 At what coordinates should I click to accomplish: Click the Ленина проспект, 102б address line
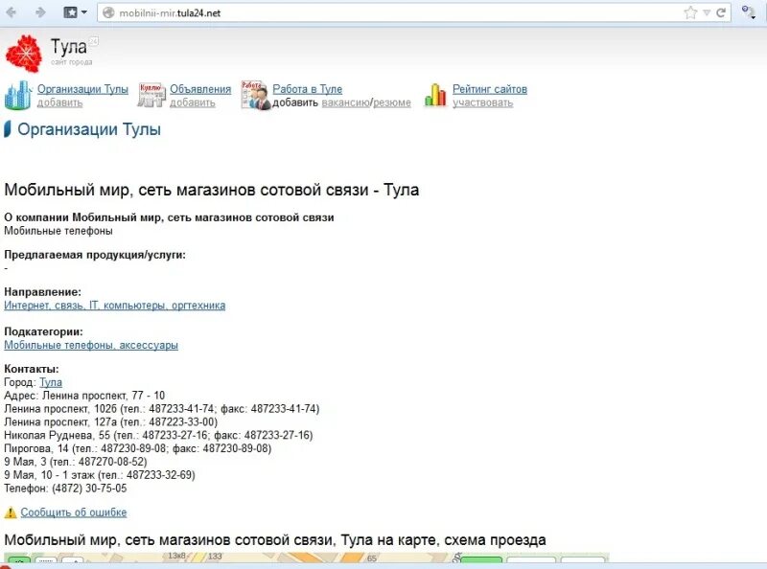161,409
